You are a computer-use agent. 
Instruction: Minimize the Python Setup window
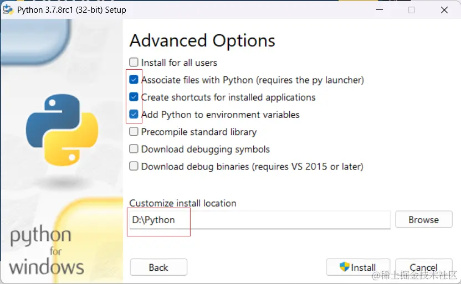(x=380, y=10)
